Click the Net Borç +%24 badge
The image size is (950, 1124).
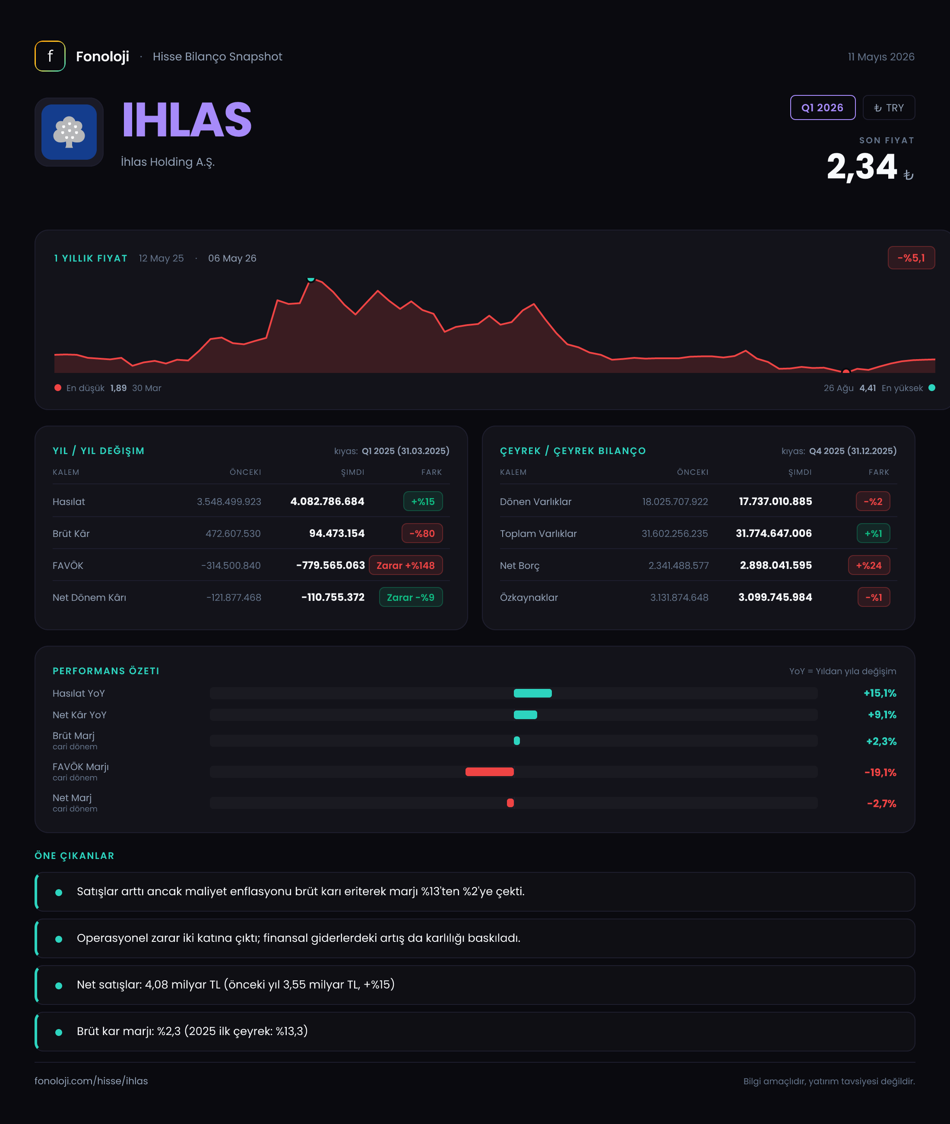point(869,565)
